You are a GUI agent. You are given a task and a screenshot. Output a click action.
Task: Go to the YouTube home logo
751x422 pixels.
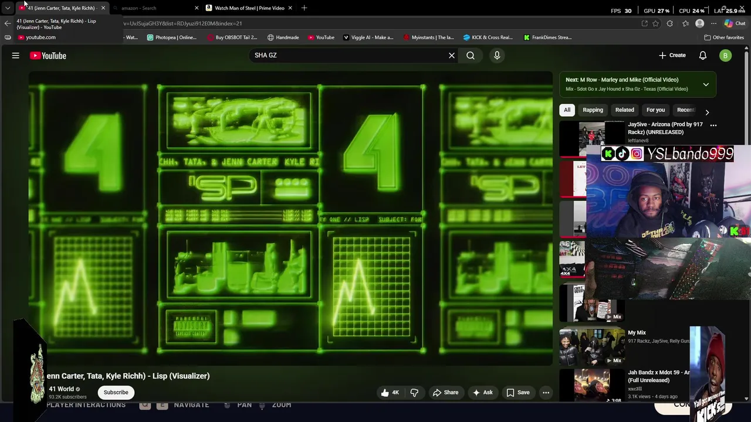(48, 56)
